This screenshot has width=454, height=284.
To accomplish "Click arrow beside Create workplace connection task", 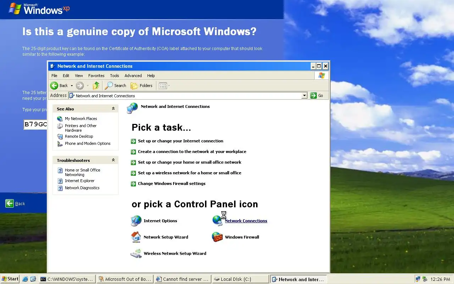I will pos(133,152).
